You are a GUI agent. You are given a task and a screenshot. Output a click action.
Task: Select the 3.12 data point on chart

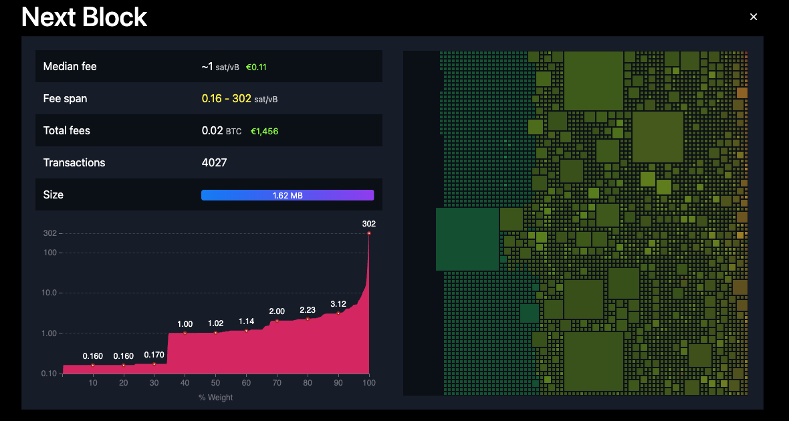pos(338,313)
